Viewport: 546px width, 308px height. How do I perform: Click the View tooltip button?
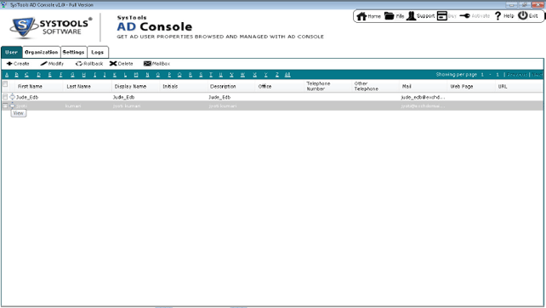[19, 113]
